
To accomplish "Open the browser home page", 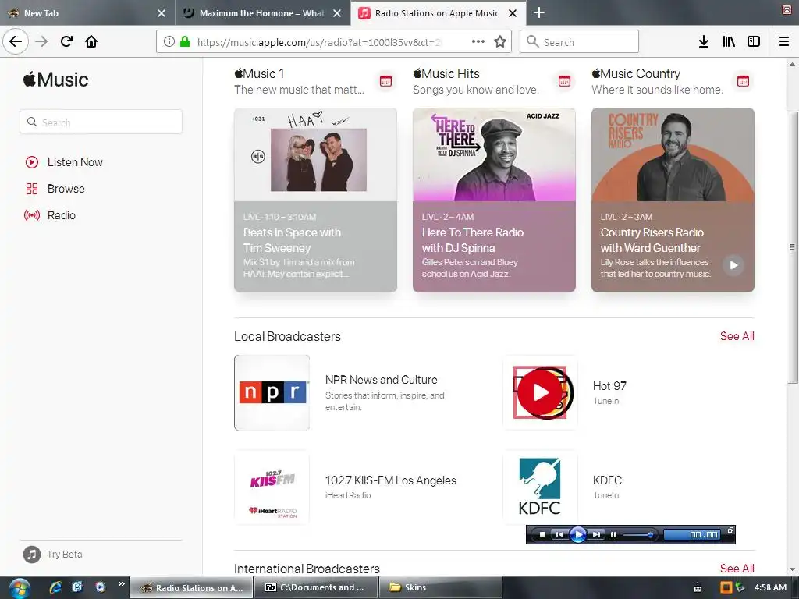I will [x=91, y=41].
